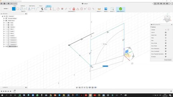Image resolution: width=173 pixels, height=97 pixels.
Task: Click the Insert image icon
Action: [106, 9]
